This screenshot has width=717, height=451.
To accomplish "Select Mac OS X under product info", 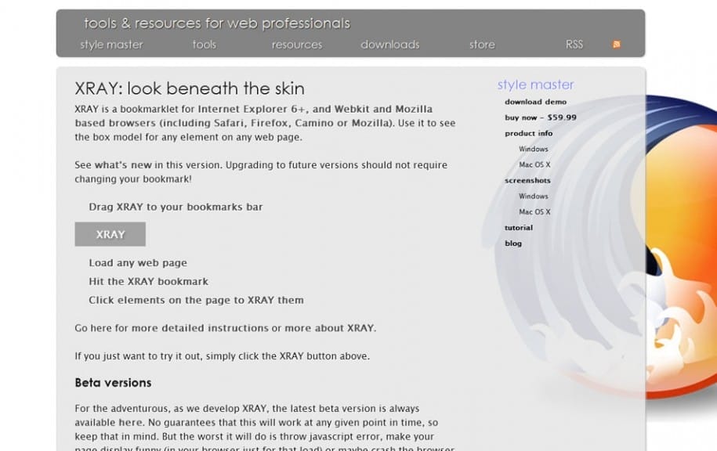I will click(x=534, y=164).
